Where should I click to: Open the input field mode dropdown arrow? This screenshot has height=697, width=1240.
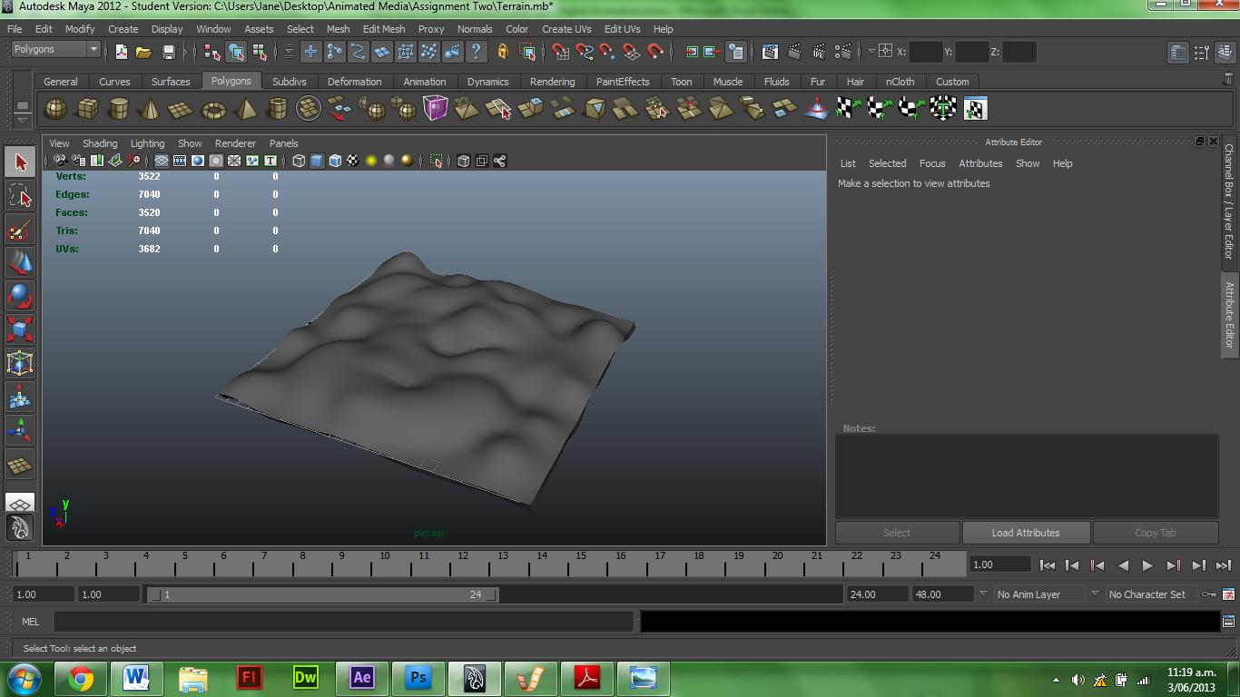pyautogui.click(x=871, y=52)
